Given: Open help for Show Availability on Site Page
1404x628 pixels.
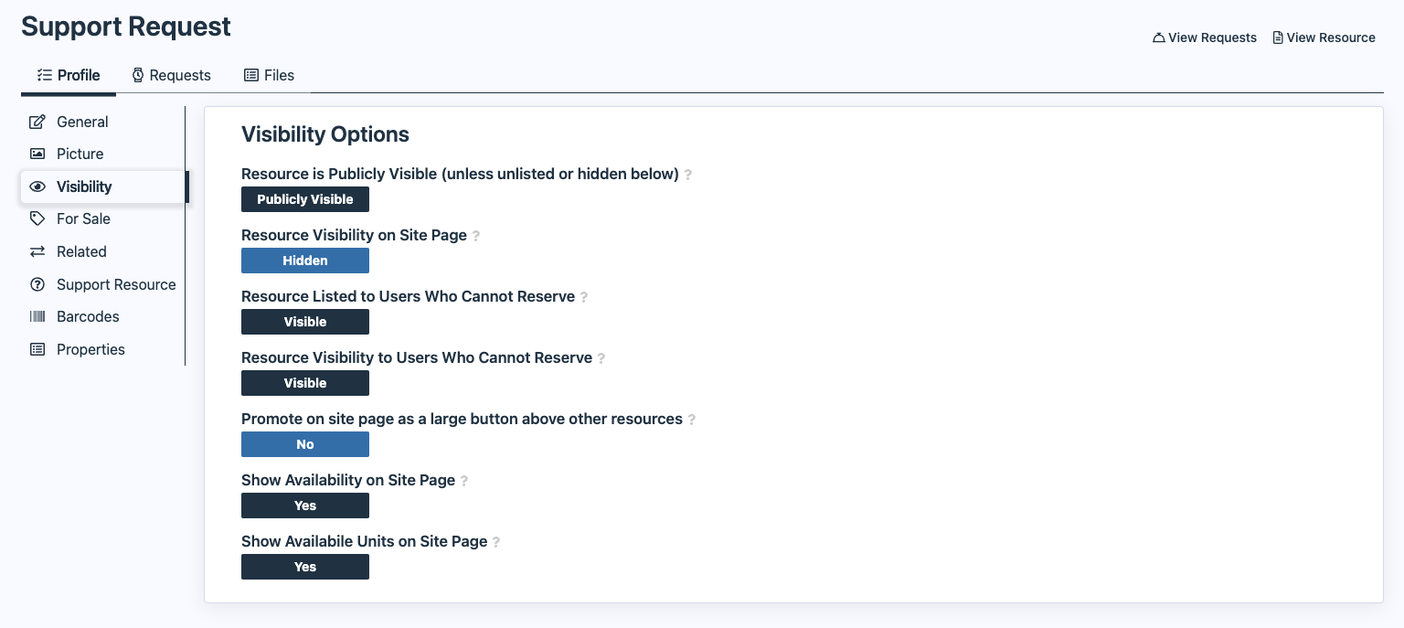Looking at the screenshot, I should pyautogui.click(x=464, y=481).
